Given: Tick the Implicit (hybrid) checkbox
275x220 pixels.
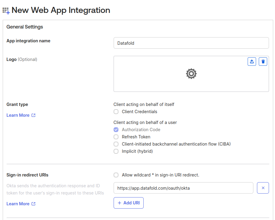Looking at the screenshot, I should pos(116,151).
